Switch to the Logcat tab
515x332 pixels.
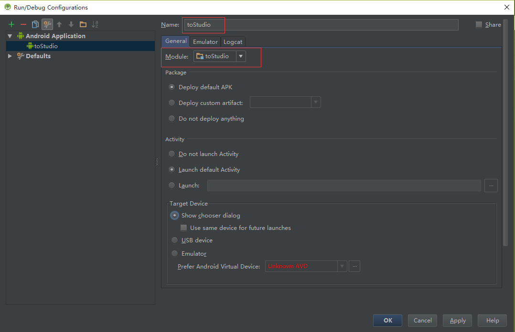click(x=233, y=41)
